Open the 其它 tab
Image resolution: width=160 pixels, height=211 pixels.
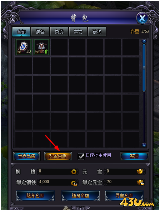tap(78, 32)
